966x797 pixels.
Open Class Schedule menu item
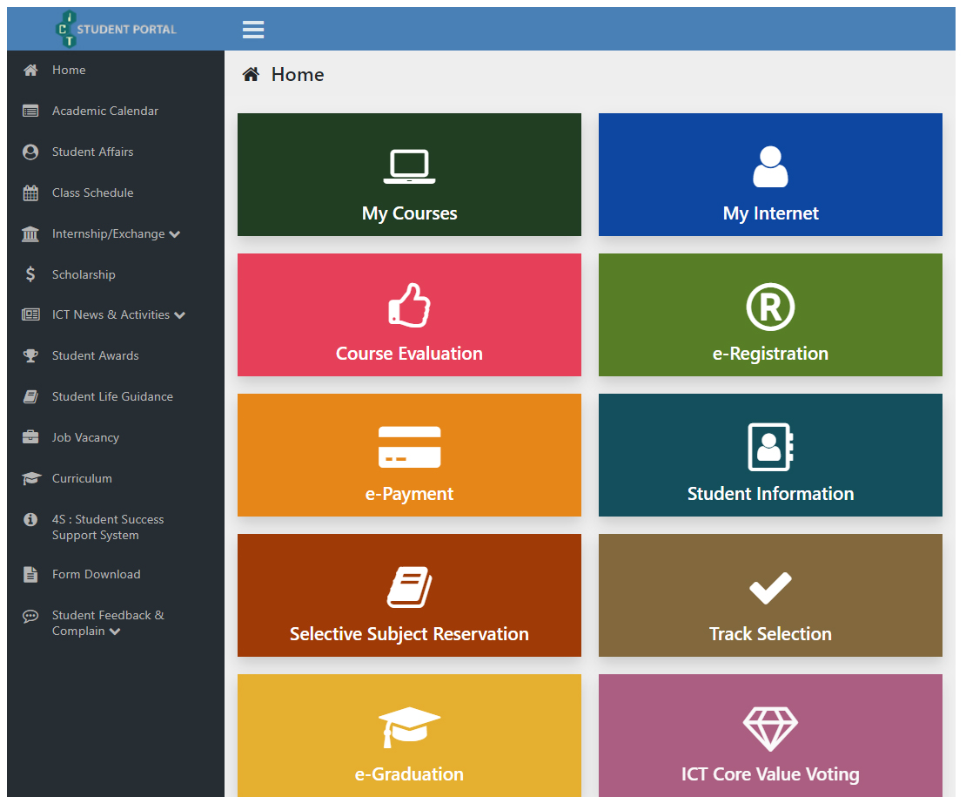[92, 192]
